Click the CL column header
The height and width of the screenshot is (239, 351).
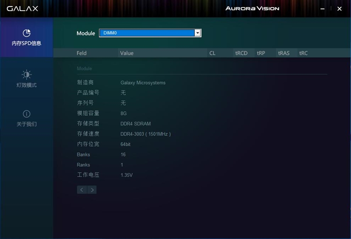tap(212, 53)
